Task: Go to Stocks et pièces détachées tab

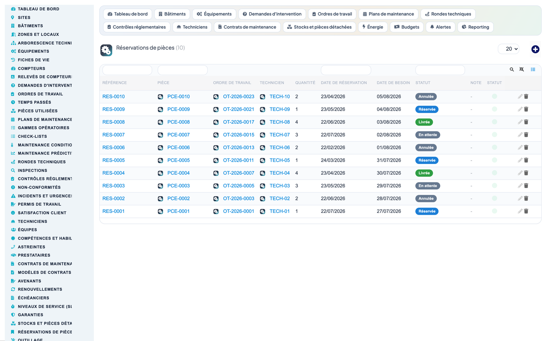Action: (319, 27)
